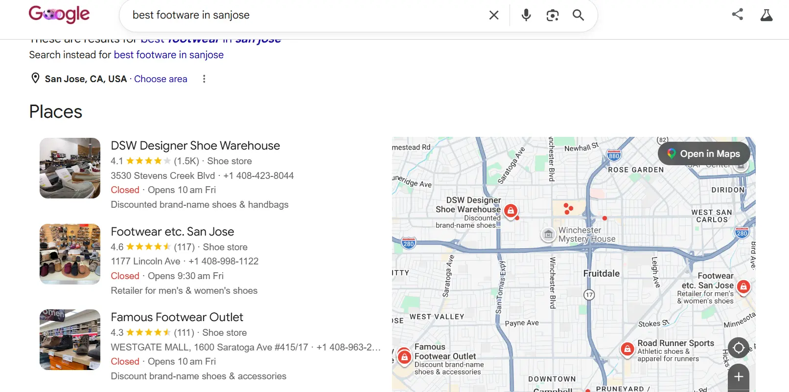Click Footwear etc. San Jose thumbnail
The height and width of the screenshot is (392, 789).
pyautogui.click(x=70, y=254)
